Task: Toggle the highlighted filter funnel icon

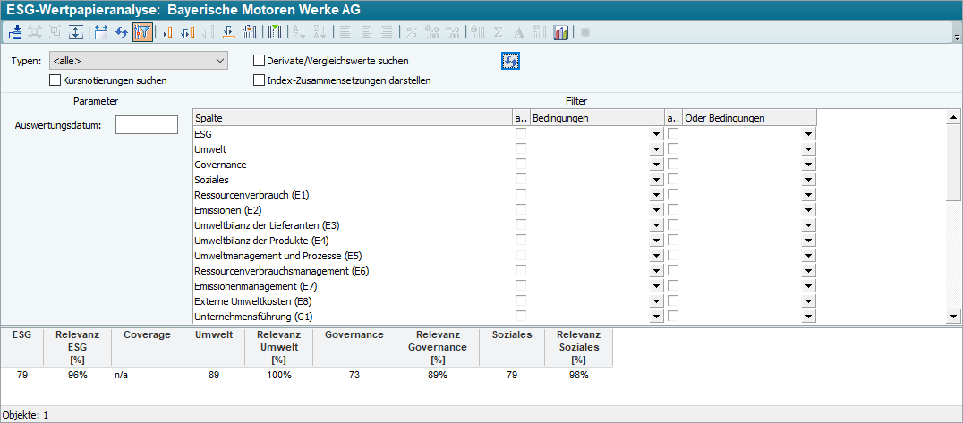Action: 141,32
